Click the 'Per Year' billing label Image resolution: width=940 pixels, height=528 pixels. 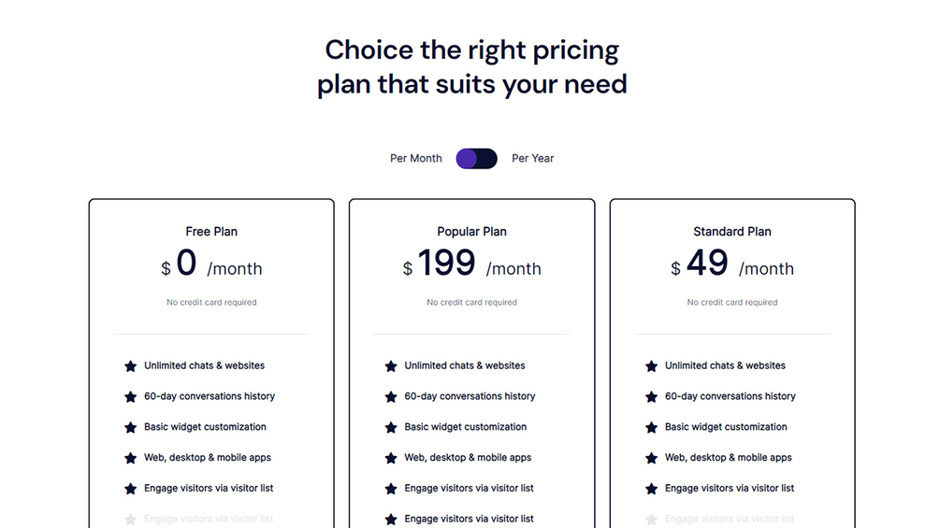(x=533, y=159)
